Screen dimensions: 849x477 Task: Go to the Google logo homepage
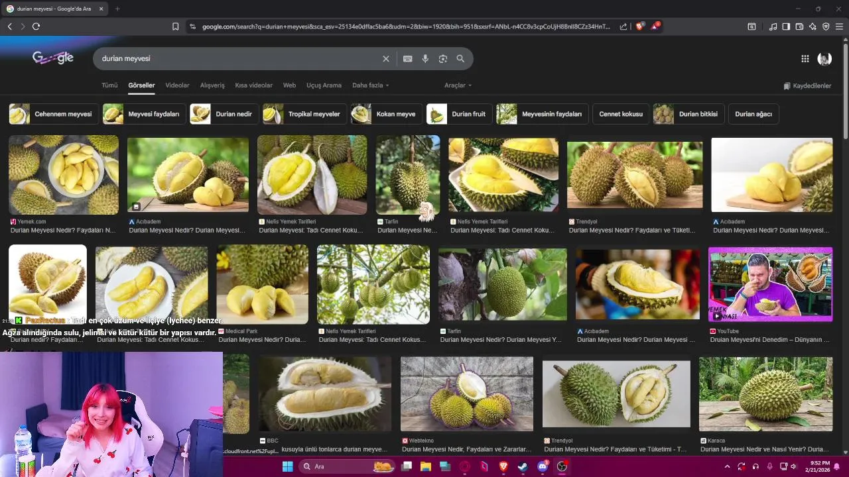point(53,58)
